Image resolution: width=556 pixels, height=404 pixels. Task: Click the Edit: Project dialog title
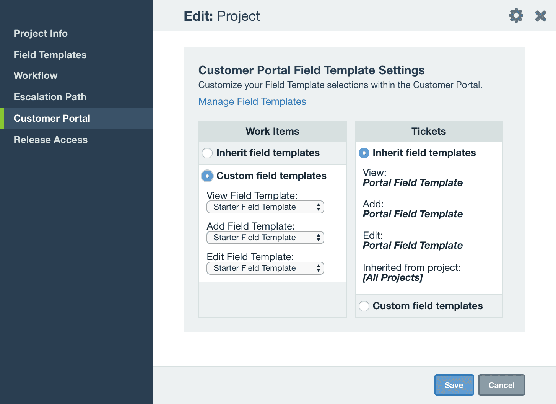[222, 16]
